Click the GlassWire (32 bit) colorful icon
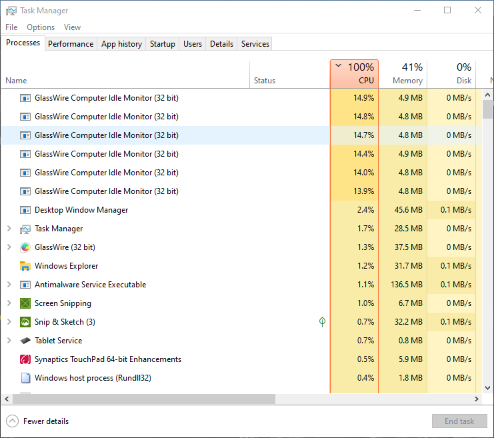This screenshot has width=494, height=438. click(x=25, y=247)
